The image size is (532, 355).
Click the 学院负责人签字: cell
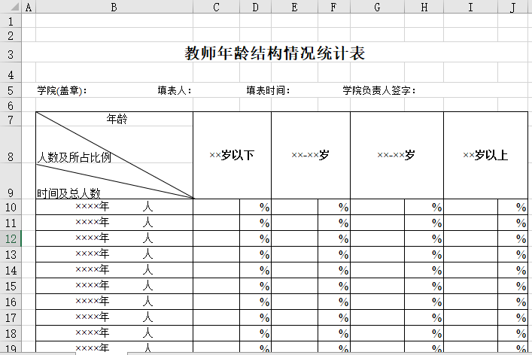pos(378,91)
